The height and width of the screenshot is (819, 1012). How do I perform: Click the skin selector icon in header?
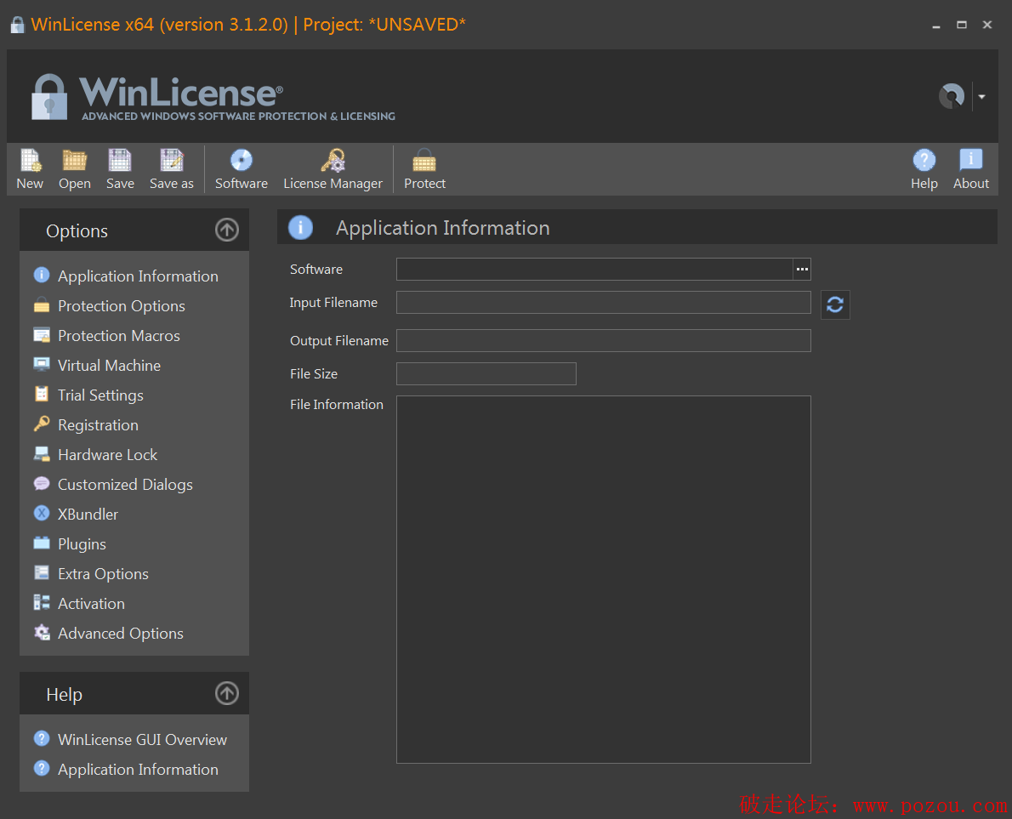tap(952, 97)
